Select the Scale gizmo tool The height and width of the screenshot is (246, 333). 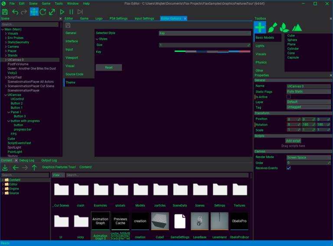click(x=52, y=12)
